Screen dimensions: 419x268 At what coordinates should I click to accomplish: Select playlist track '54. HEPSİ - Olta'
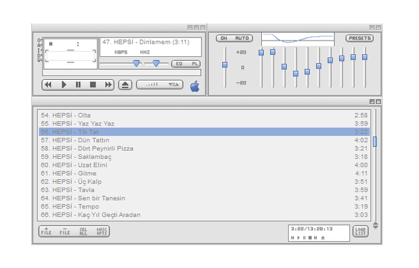[x=204, y=115]
